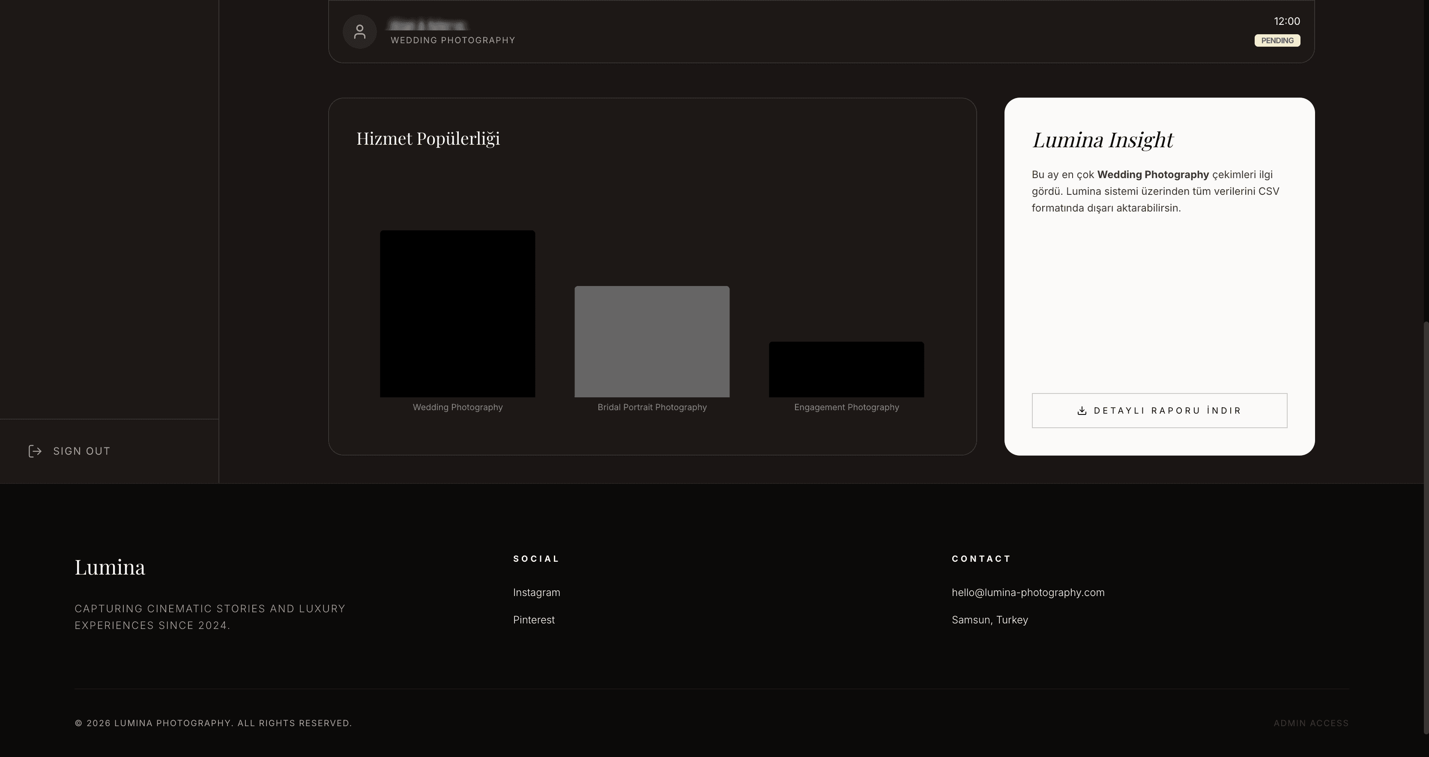The width and height of the screenshot is (1429, 757).
Task: Click the PENDING status badge
Action: (x=1277, y=41)
